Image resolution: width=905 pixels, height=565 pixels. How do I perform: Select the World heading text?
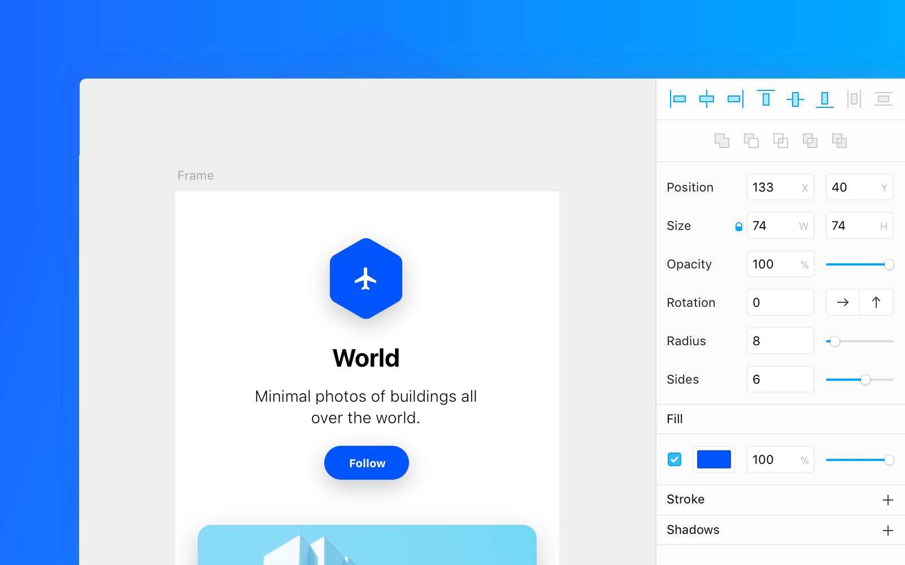[366, 358]
